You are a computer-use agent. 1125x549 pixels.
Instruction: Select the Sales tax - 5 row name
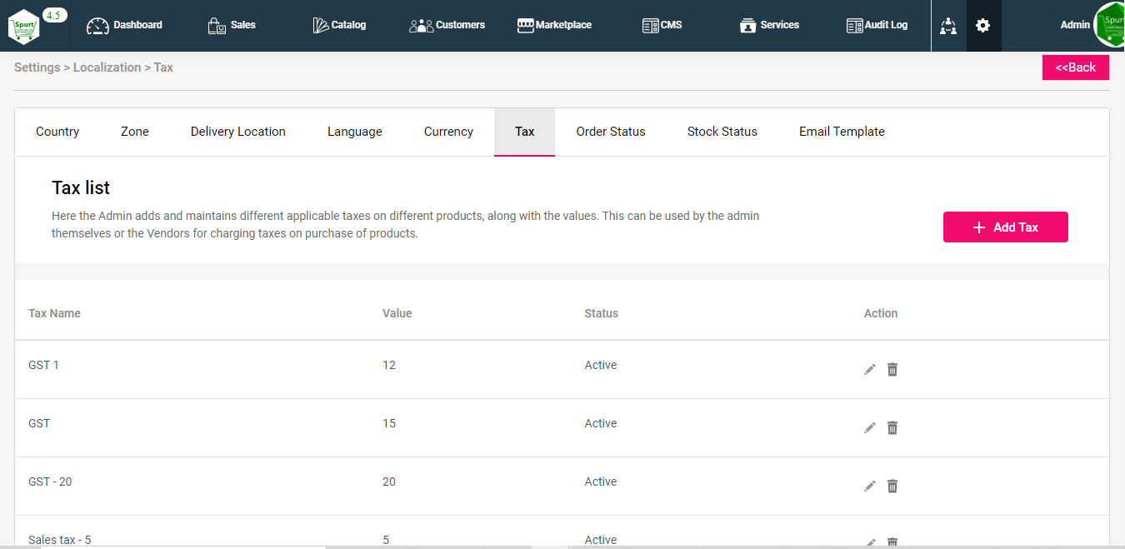60,540
